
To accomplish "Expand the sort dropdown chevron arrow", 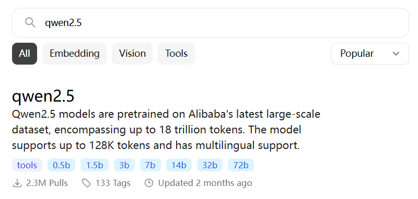I will click(x=396, y=54).
